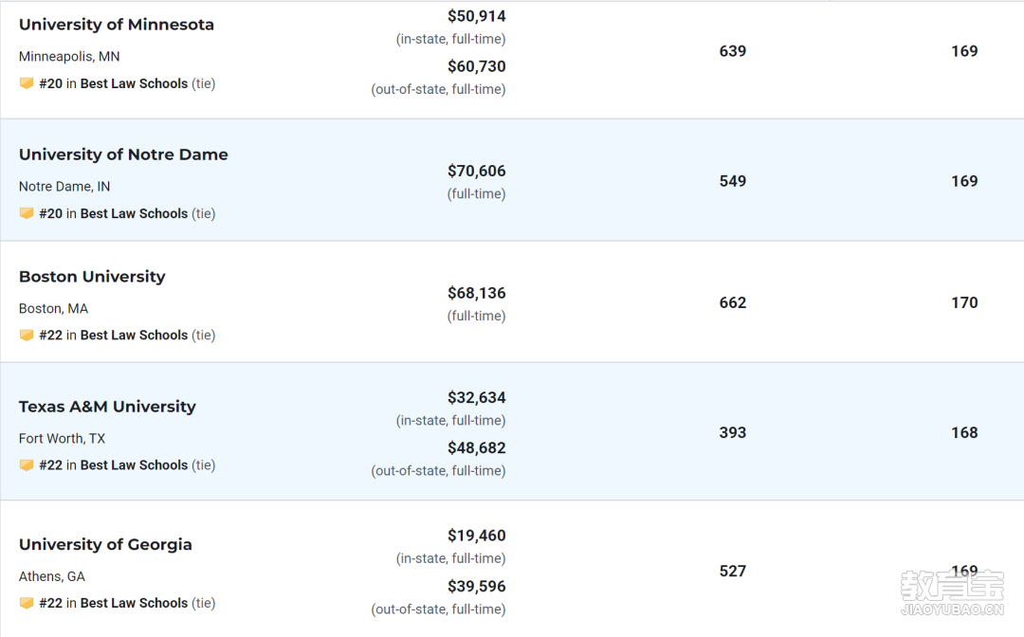
Task: Click the Minneapolis, MN location text
Action: click(69, 57)
